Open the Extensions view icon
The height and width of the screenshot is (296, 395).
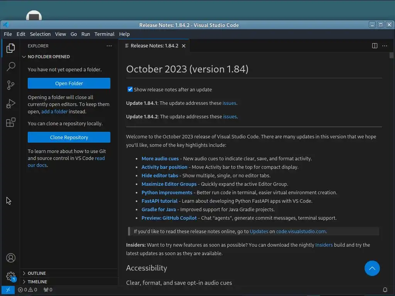[10, 122]
